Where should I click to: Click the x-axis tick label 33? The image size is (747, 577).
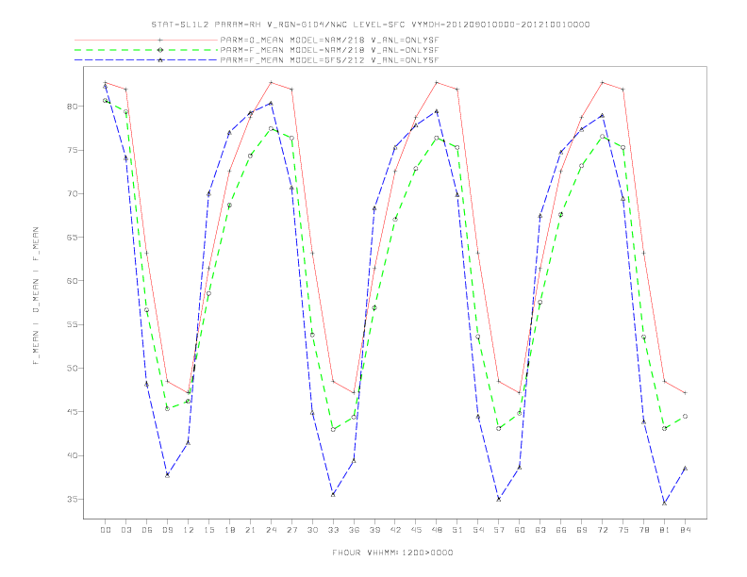[x=333, y=530]
